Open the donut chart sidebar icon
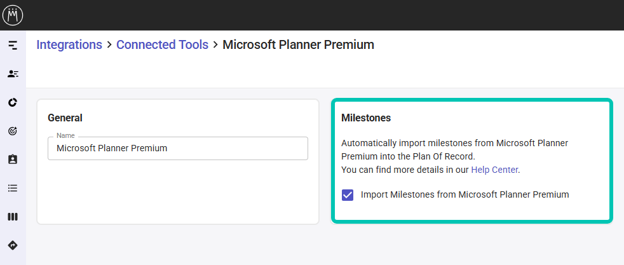The height and width of the screenshot is (265, 624). point(13,102)
